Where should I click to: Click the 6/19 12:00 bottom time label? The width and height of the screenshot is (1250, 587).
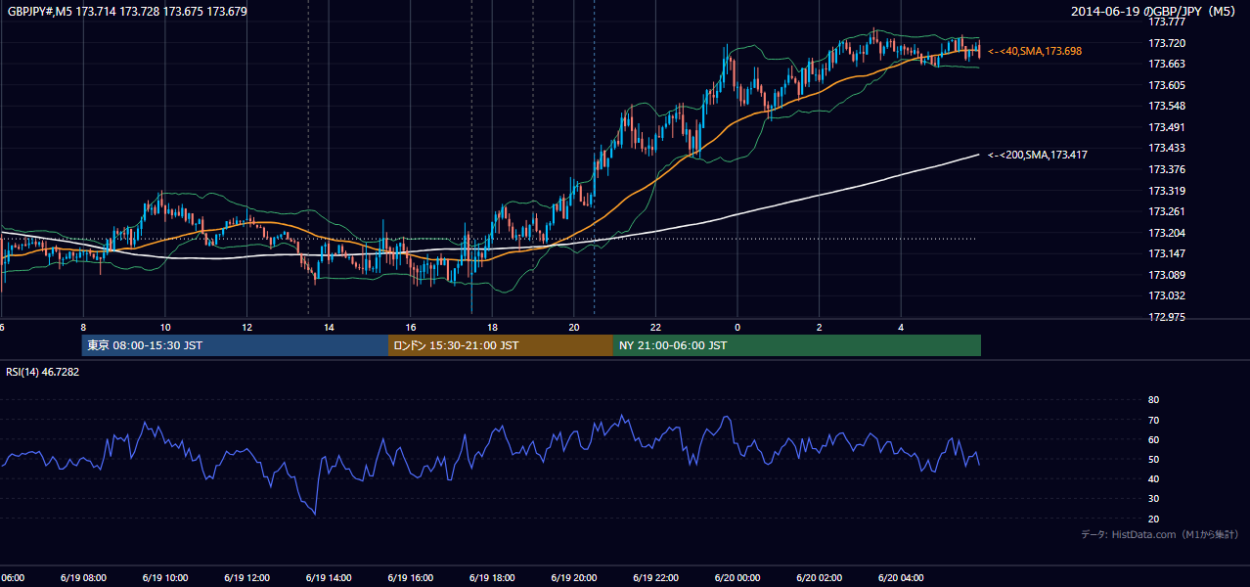click(x=246, y=578)
